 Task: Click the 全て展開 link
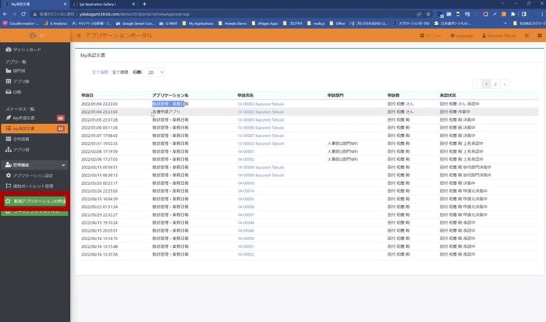[x=120, y=73]
